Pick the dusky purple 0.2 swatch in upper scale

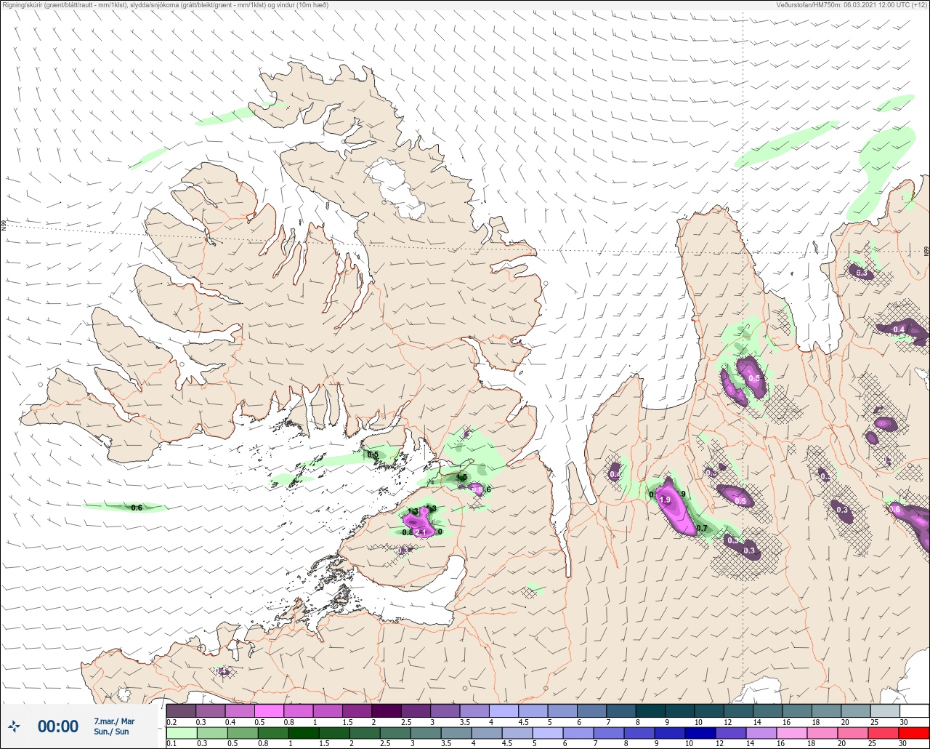[x=181, y=710]
